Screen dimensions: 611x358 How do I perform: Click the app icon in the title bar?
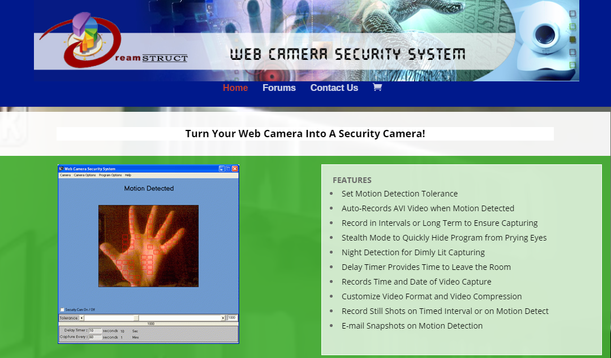(61, 169)
